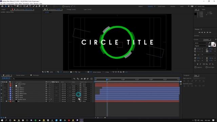
Task: Switch to the Paragraph panel tab
Action: tap(186, 75)
